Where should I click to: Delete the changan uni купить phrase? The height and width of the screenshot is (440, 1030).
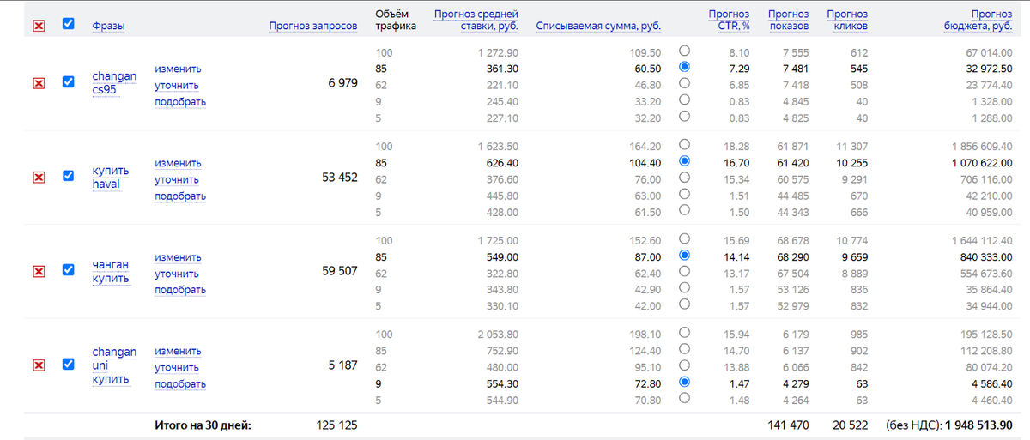tap(39, 365)
